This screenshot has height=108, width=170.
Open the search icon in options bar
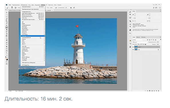(x=154, y=8)
